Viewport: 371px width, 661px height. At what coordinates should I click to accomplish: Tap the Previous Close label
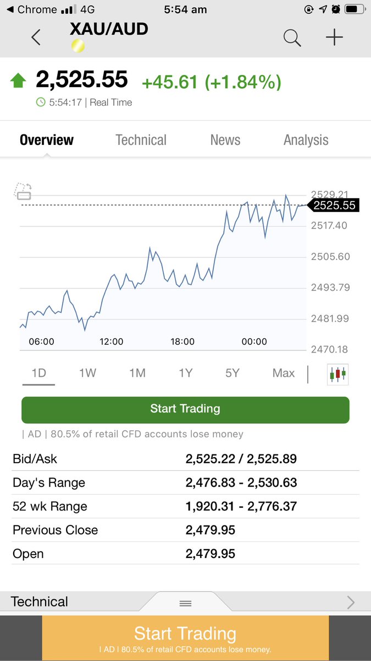(55, 530)
